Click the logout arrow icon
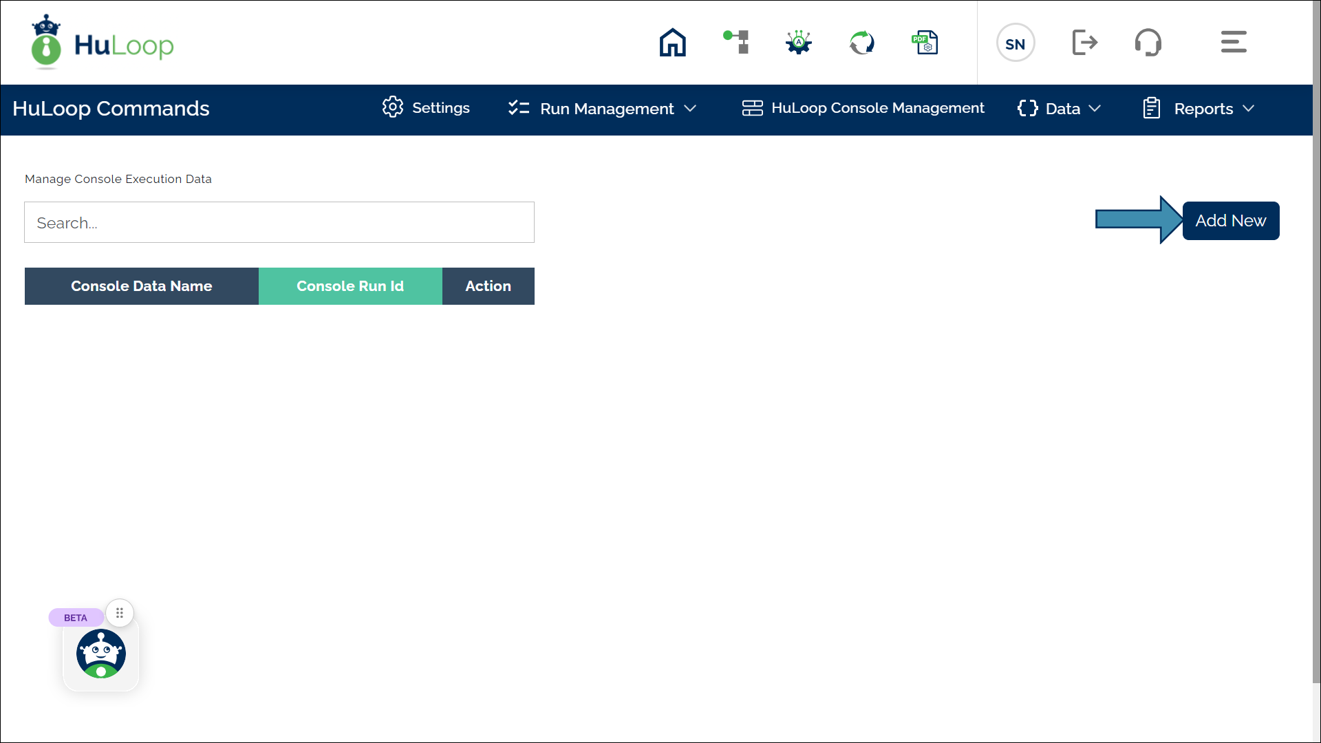 click(x=1085, y=43)
